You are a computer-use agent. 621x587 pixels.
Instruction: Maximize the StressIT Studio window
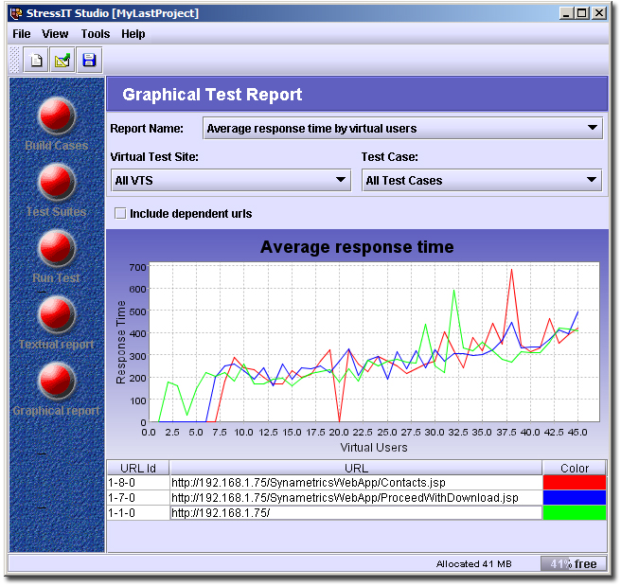point(582,13)
